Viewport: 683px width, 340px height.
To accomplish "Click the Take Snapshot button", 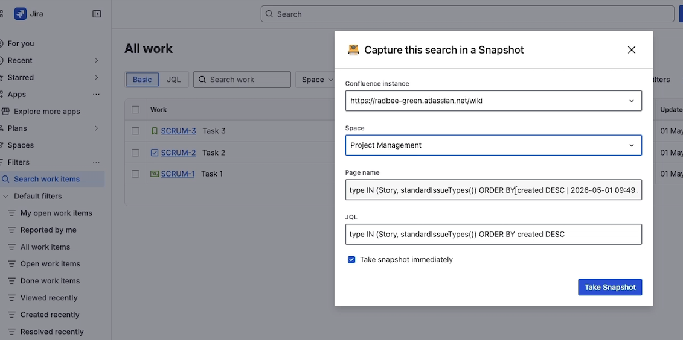I will (610, 287).
